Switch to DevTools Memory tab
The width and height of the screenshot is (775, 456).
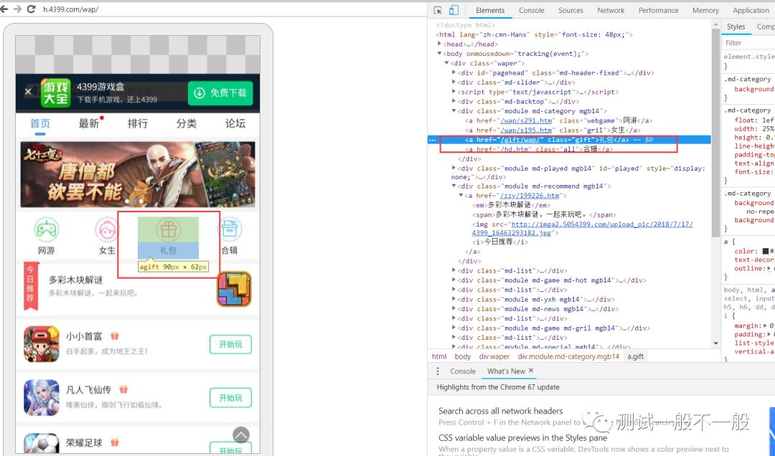click(705, 10)
